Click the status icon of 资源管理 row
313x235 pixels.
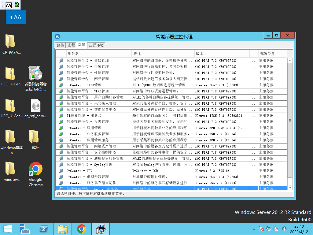(61, 61)
